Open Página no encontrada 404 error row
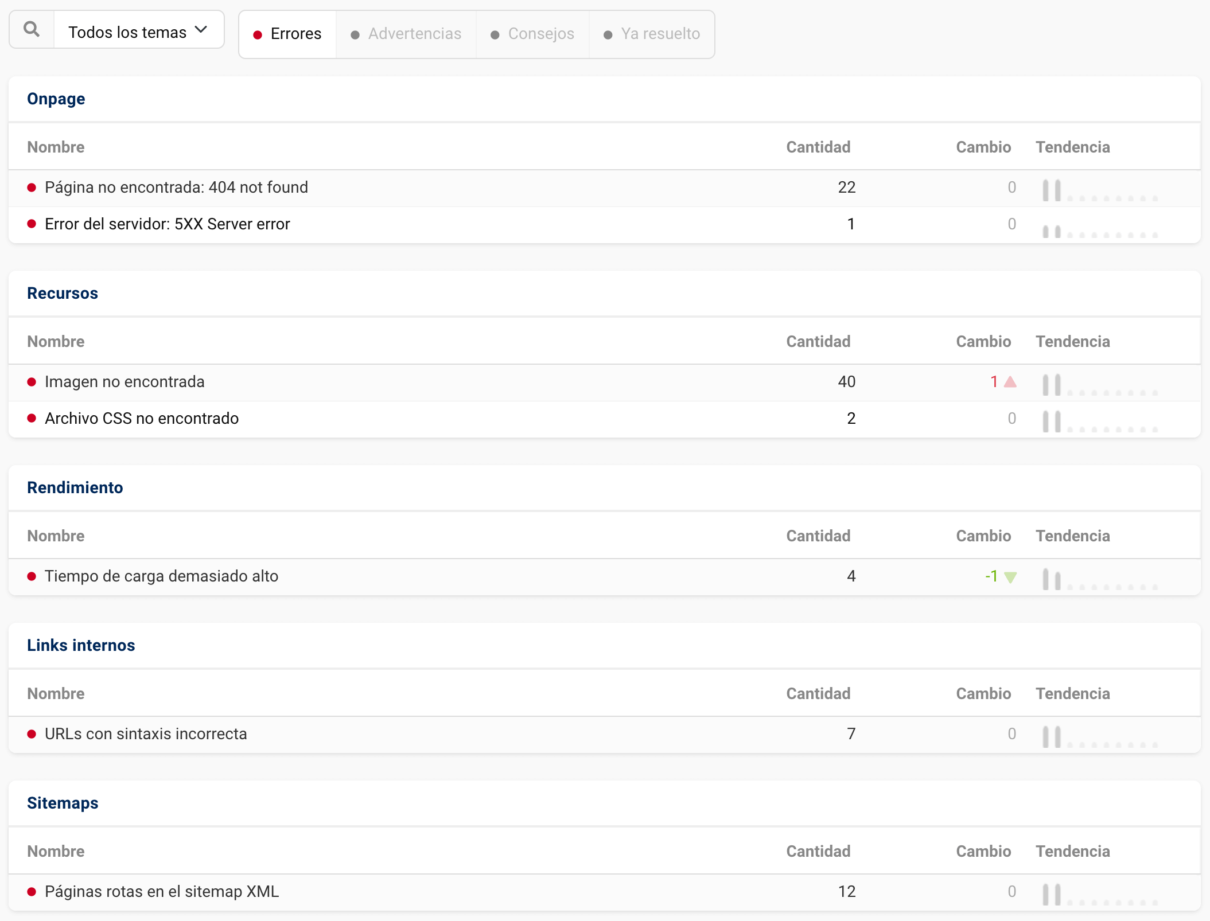 pyautogui.click(x=176, y=188)
